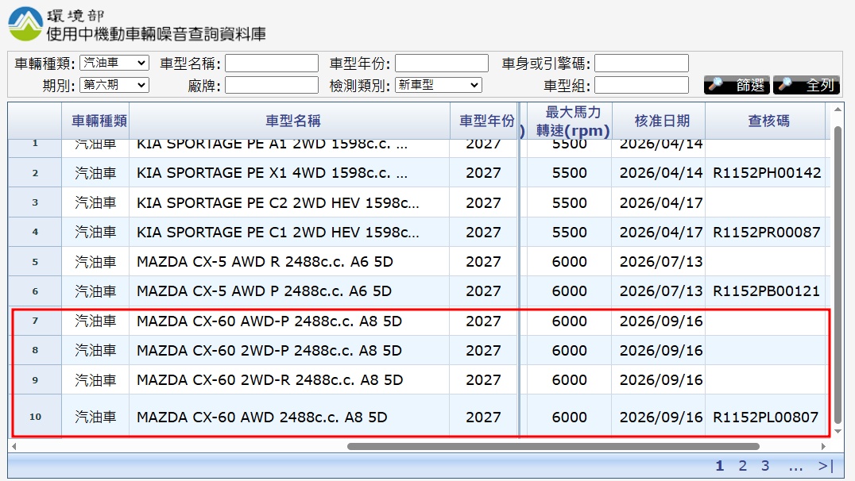Click horizontal scrollbar right arrow
855x481 pixels.
click(824, 447)
